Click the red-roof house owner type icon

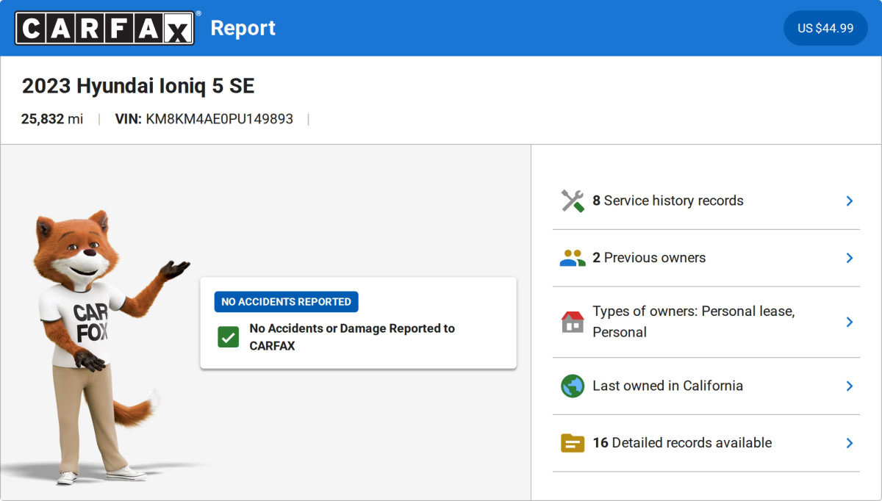point(573,322)
